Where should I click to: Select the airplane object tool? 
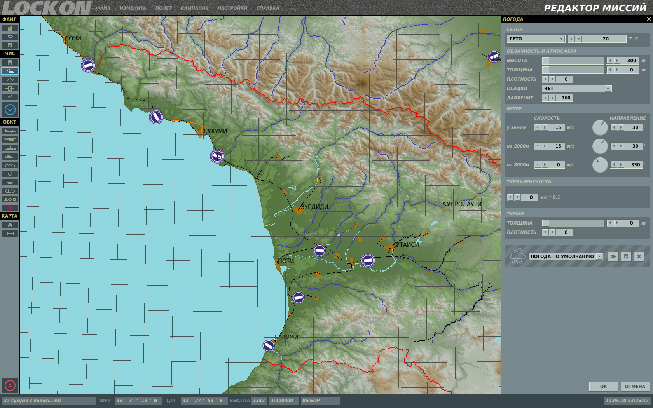coord(10,131)
